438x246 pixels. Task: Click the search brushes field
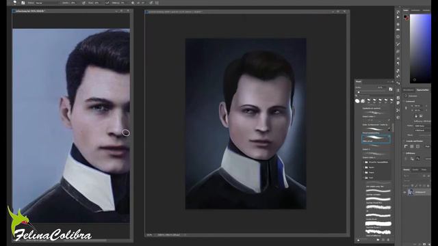(373, 96)
